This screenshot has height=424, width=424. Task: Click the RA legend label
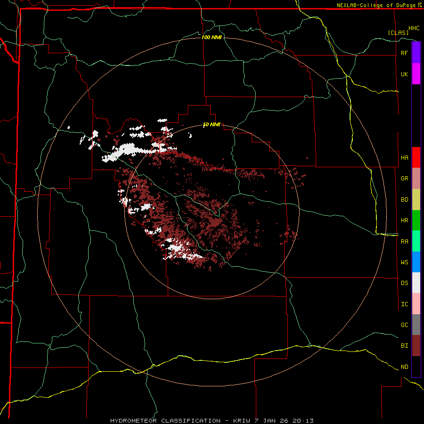pos(404,242)
